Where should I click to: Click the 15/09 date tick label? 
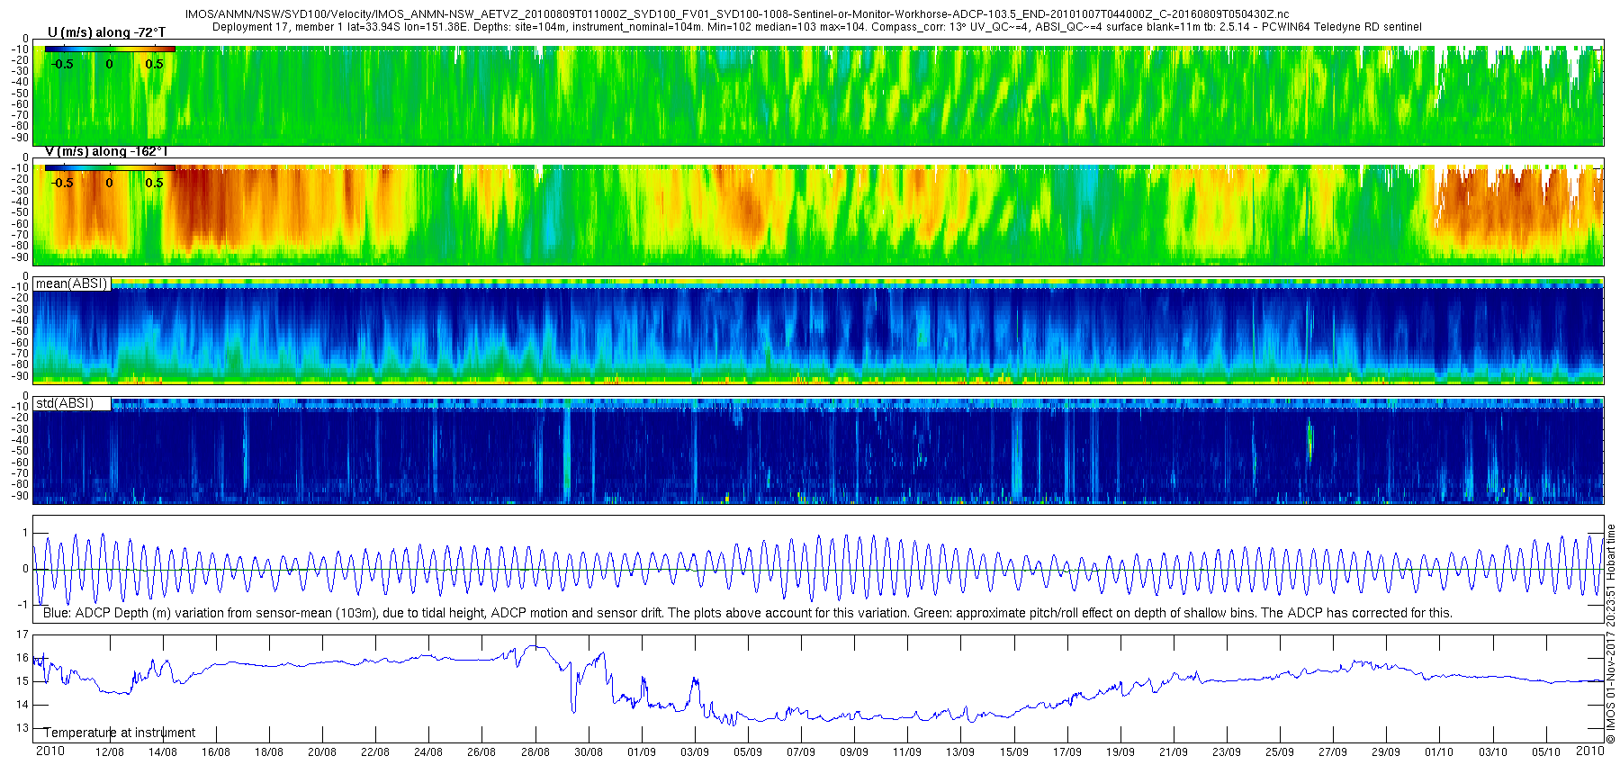click(x=1014, y=752)
